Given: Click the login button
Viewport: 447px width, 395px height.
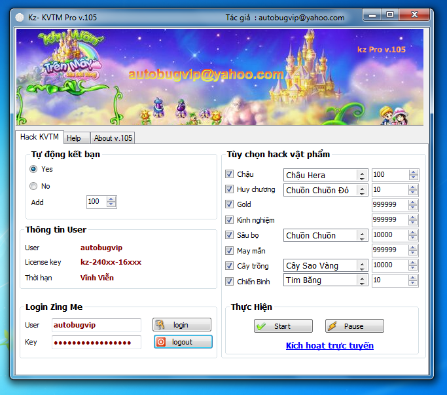Looking at the screenshot, I should pyautogui.click(x=182, y=325).
